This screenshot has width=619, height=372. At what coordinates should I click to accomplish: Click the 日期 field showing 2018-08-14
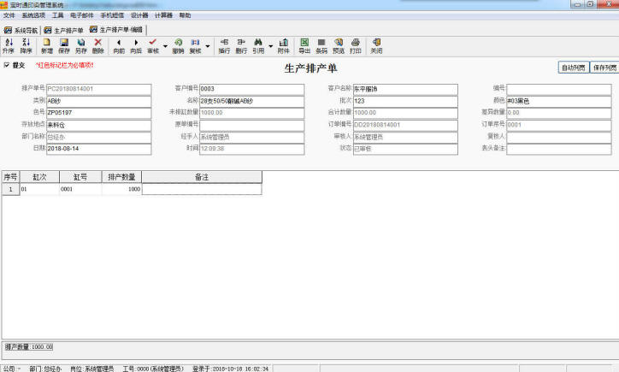coord(98,149)
